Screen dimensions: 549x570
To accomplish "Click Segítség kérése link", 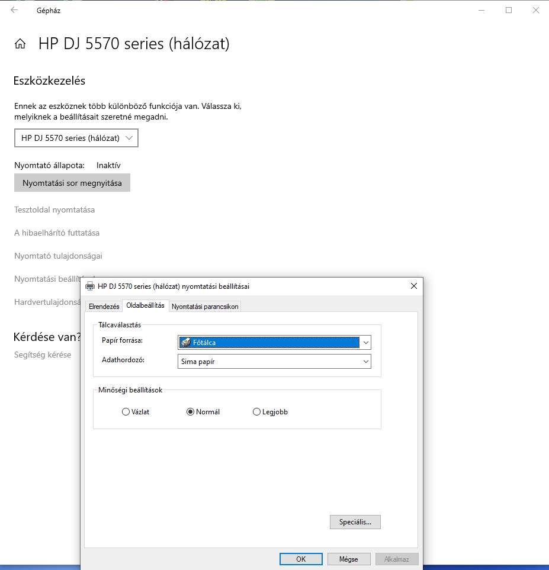I will (43, 355).
